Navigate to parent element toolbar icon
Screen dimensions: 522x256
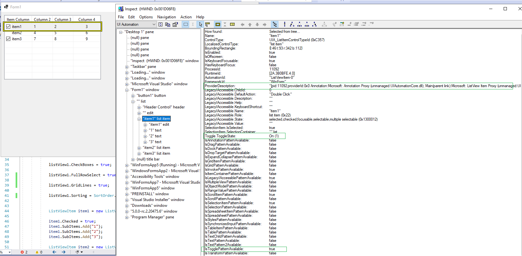285,24
